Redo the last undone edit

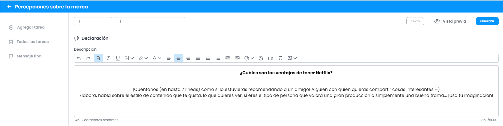coord(88,58)
